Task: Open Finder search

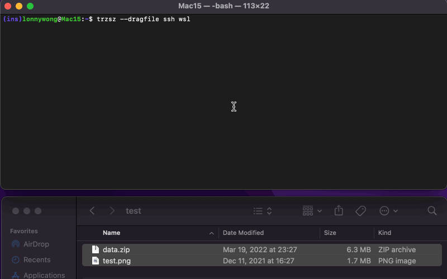Action: [x=432, y=211]
